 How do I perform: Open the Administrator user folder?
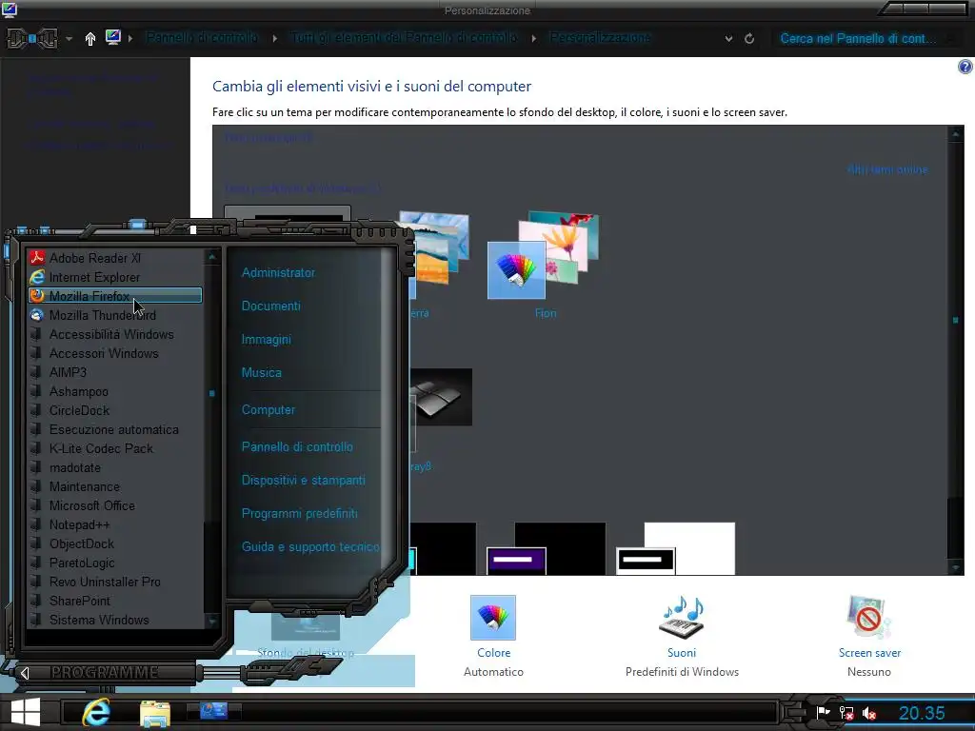point(278,272)
